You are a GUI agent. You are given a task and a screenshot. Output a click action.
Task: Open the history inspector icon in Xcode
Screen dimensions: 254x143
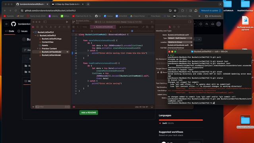174,27
